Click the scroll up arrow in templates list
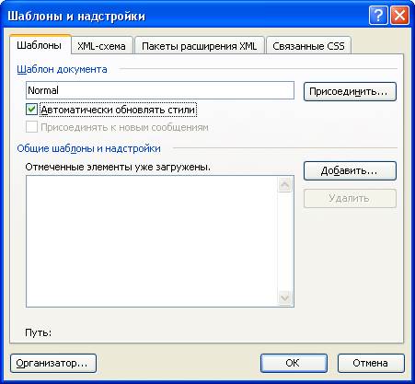This screenshot has width=415, height=384. click(x=284, y=184)
